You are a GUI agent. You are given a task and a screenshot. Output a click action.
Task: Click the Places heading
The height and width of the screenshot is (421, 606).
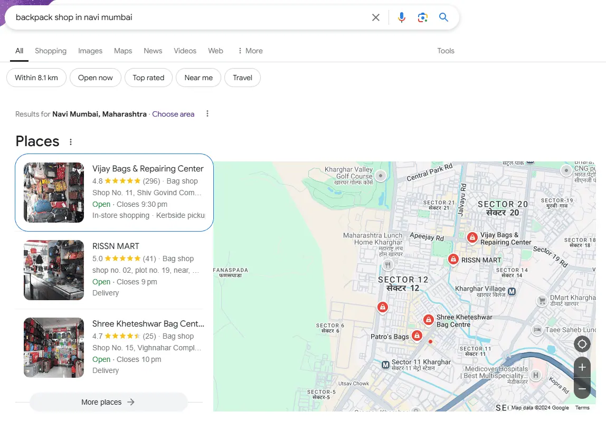coord(37,141)
